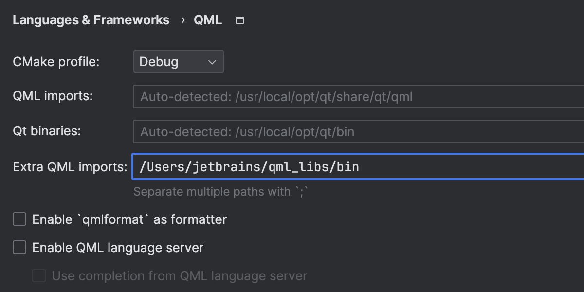Click the 'Separate multiple paths' hint text
Viewport: 584px width, 292px height.
(x=221, y=192)
